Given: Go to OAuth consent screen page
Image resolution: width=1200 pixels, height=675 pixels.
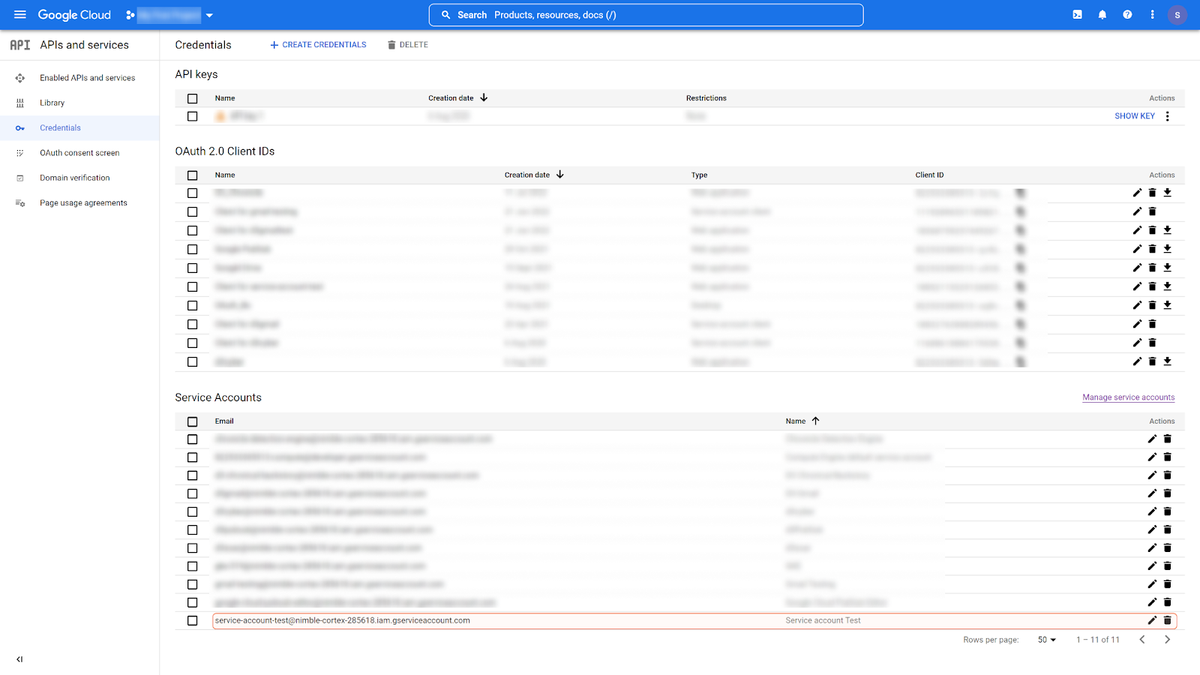Looking at the screenshot, I should [79, 153].
